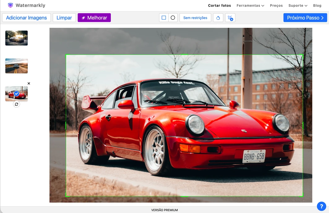
Task: Click the refresh icon under red car thumbnail
Action: (16, 104)
